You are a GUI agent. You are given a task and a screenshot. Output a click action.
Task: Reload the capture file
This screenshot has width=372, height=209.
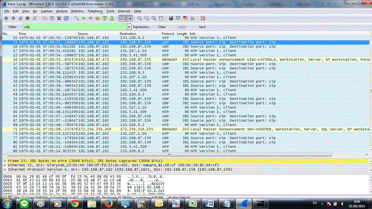click(x=66, y=18)
